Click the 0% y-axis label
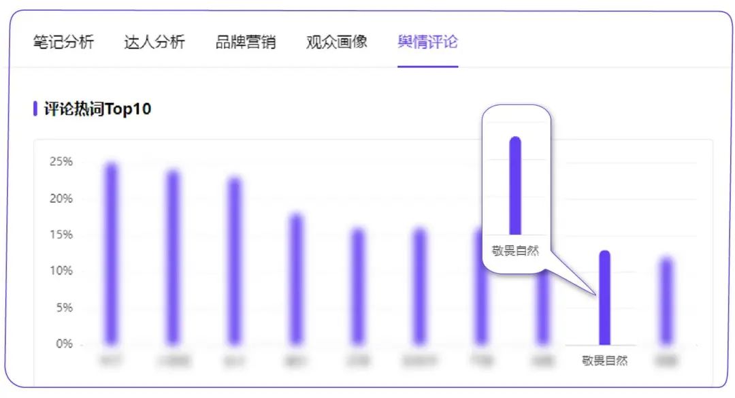Screen dimensions: 735x398 click(64, 344)
